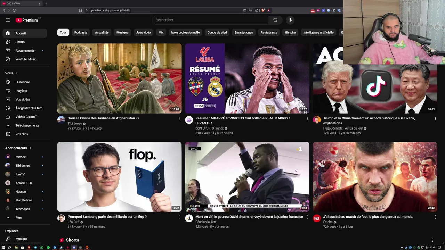Image resolution: width=445 pixels, height=250 pixels.
Task: Open HugoDécrypte channel avatar
Action: tap(317, 120)
